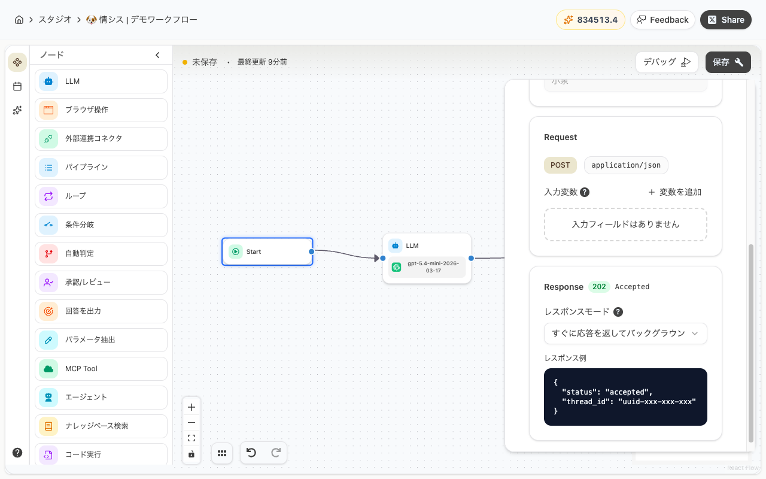Toggle the canvas interactivity lock
This screenshot has width=766, height=479.
point(191,454)
